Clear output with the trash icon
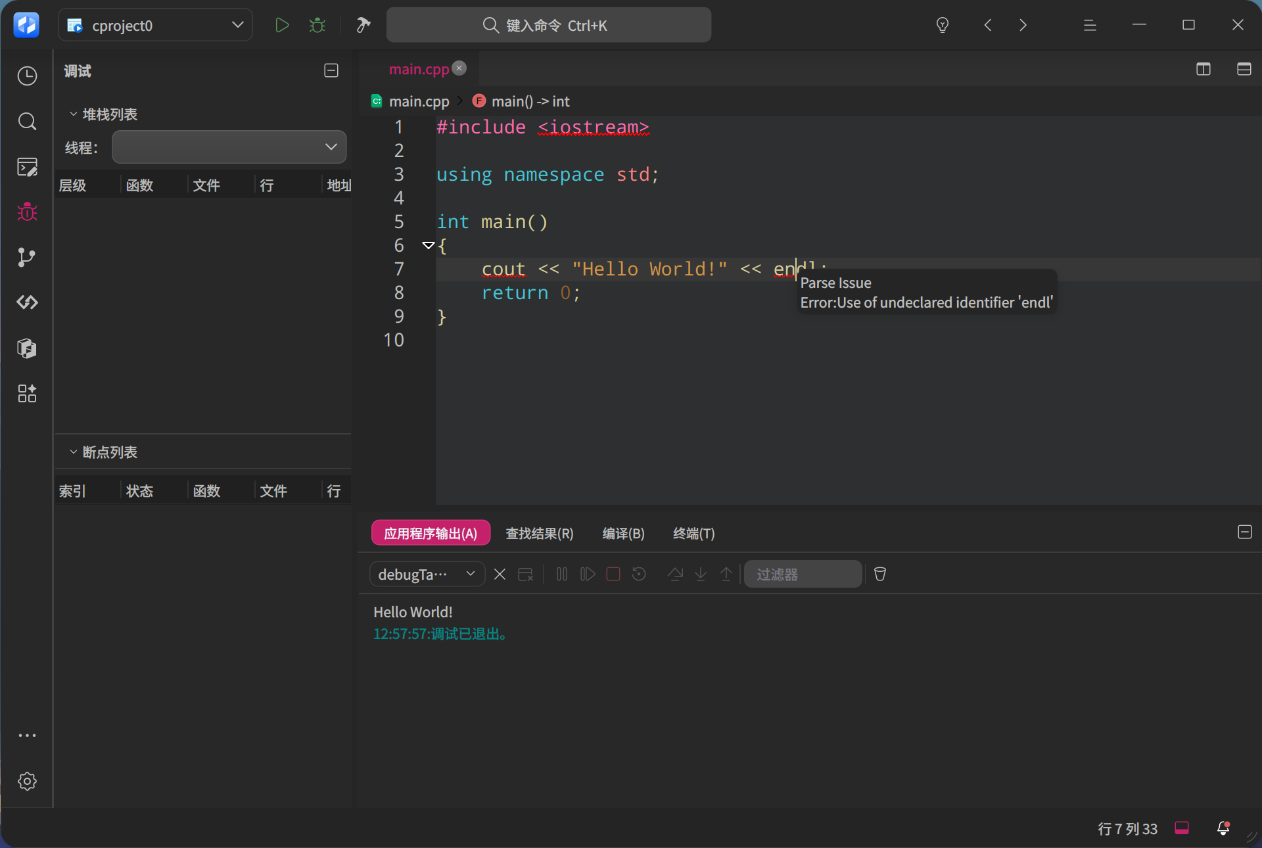 (x=880, y=574)
